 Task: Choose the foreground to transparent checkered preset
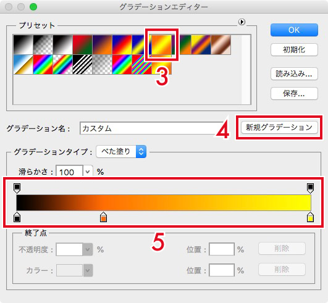[43, 44]
